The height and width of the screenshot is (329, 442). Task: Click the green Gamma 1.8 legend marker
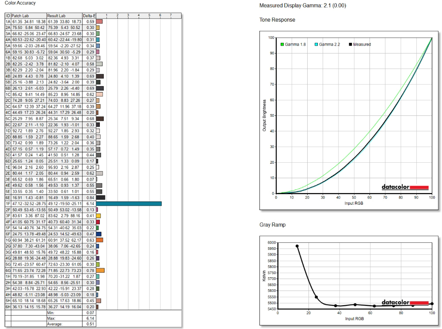point(282,45)
